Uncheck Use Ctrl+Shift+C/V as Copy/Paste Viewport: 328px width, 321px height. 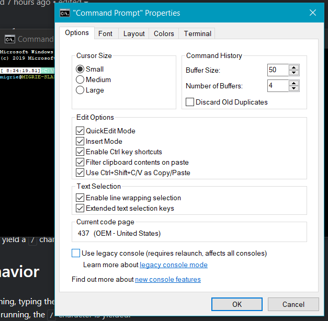pos(80,173)
